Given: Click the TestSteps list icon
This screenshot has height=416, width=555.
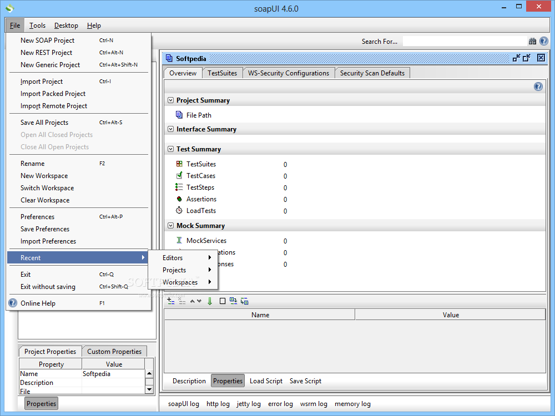Looking at the screenshot, I should pyautogui.click(x=179, y=187).
